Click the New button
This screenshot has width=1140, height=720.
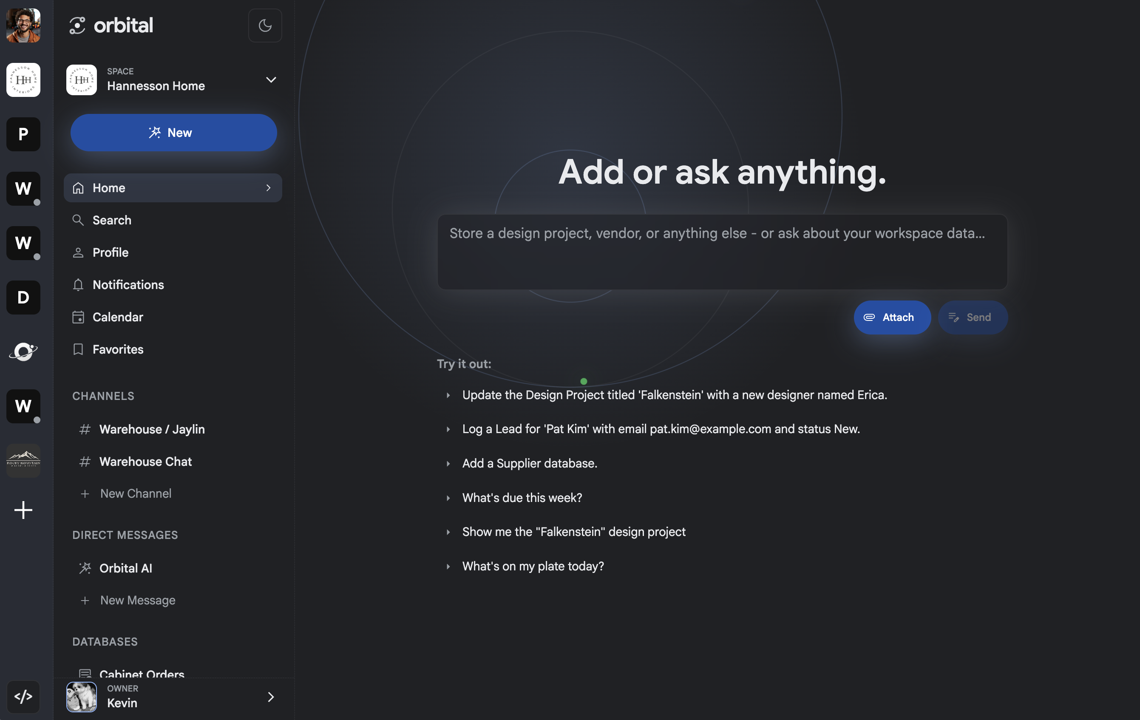173,133
